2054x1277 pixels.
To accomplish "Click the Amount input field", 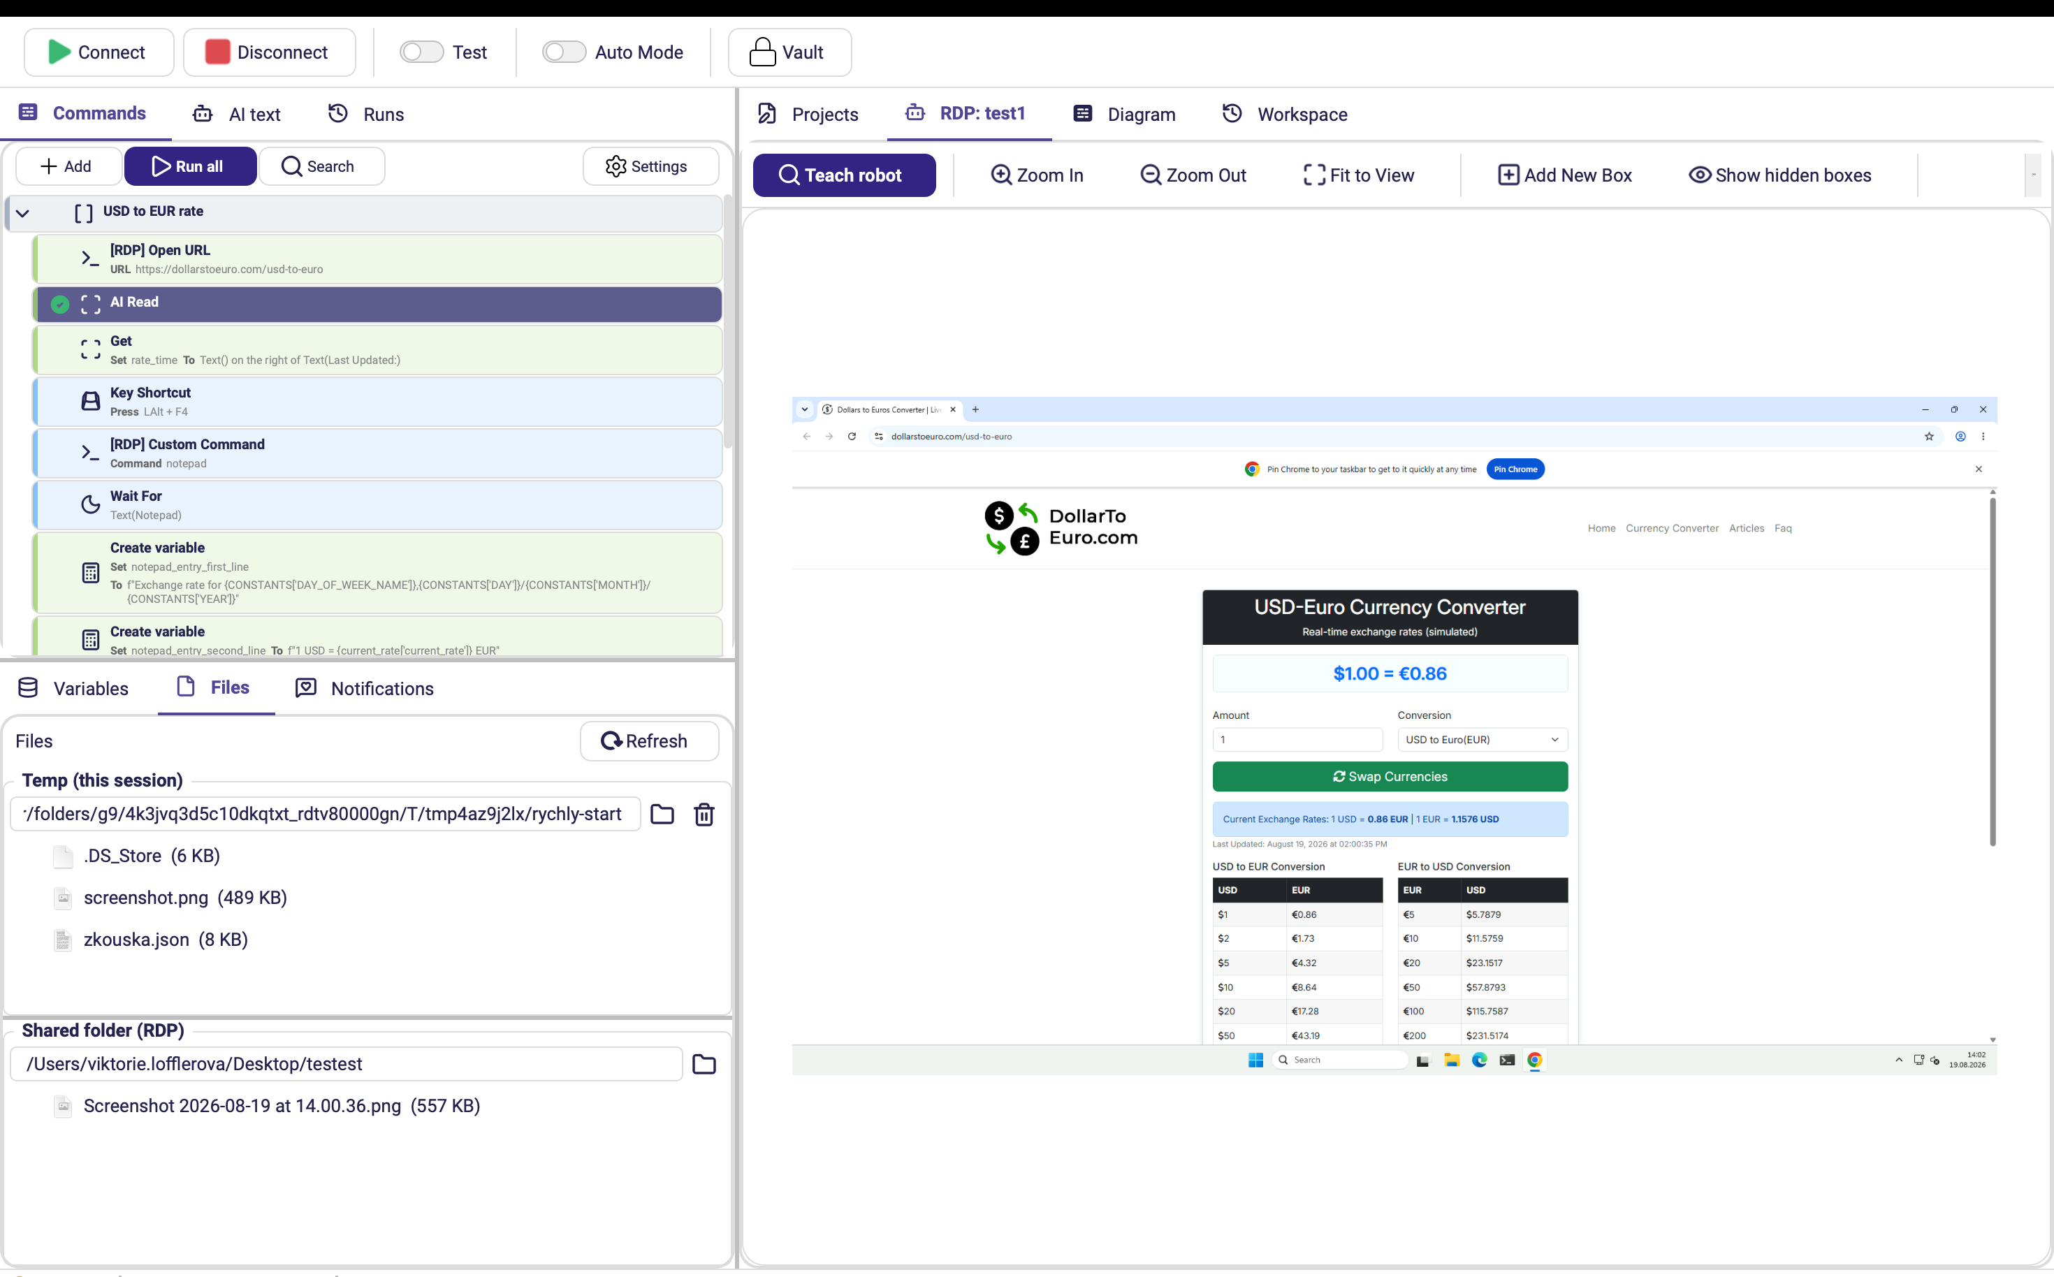I will [x=1297, y=740].
